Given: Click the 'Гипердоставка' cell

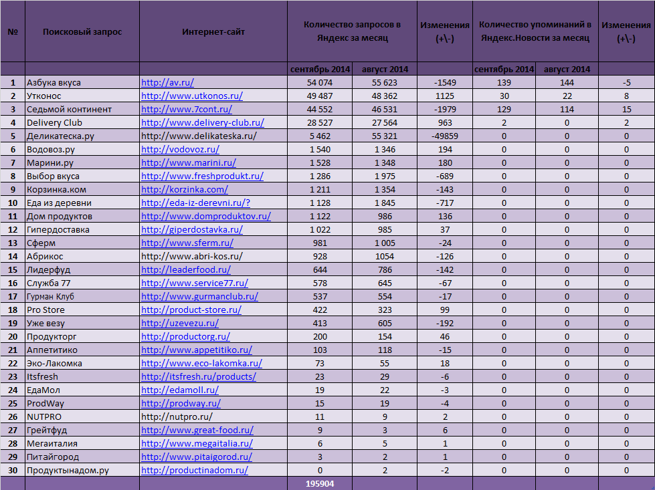Looking at the screenshot, I should tap(82, 229).
